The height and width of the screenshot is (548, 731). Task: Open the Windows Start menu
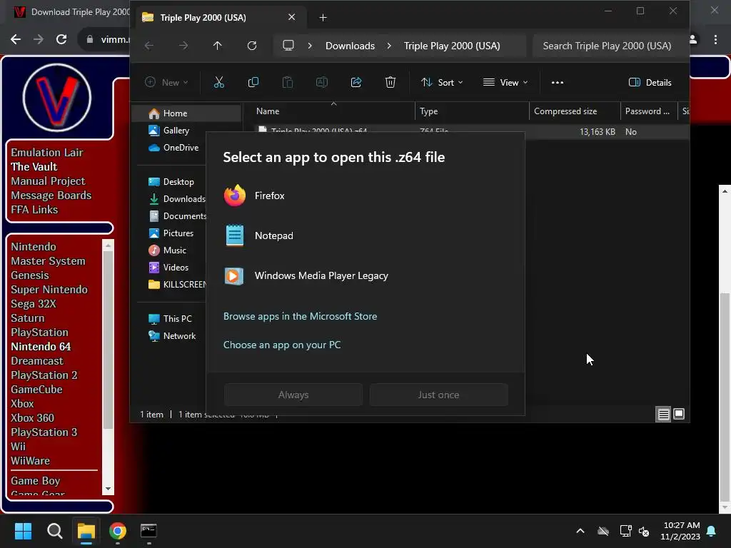point(23,531)
